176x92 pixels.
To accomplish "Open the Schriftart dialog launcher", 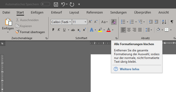I will click(x=116, y=38).
